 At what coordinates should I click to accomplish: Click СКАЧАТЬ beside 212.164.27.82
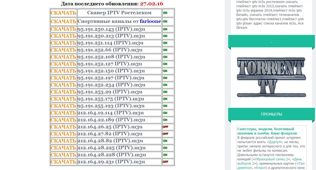[x=63, y=134]
